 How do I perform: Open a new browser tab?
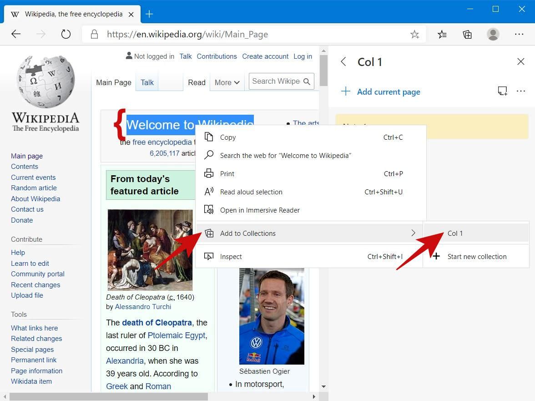(149, 14)
